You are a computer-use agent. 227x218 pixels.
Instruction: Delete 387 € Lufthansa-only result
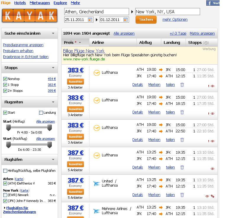[x=182, y=167]
